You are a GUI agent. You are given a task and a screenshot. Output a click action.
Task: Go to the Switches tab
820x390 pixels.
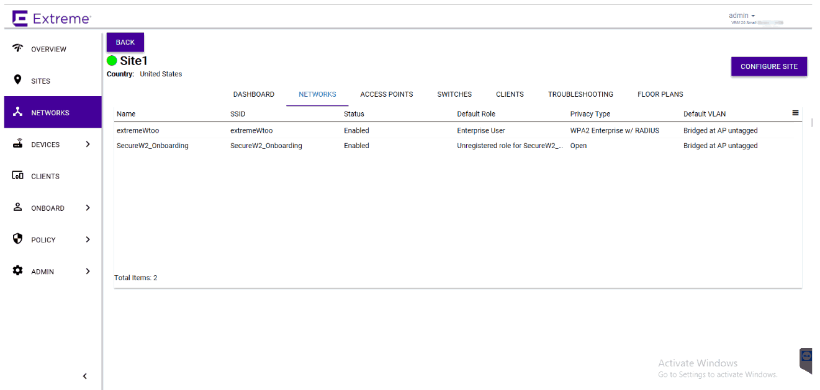(454, 94)
